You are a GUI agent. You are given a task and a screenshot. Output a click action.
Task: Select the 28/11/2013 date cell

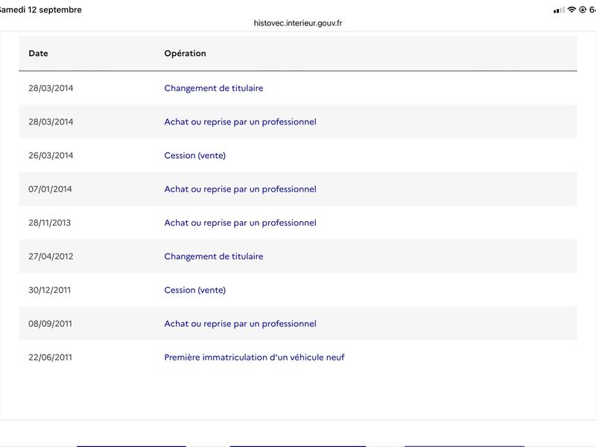(x=49, y=223)
